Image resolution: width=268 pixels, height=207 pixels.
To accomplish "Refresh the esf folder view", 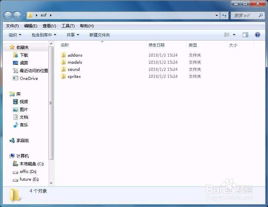I will click(x=225, y=16).
